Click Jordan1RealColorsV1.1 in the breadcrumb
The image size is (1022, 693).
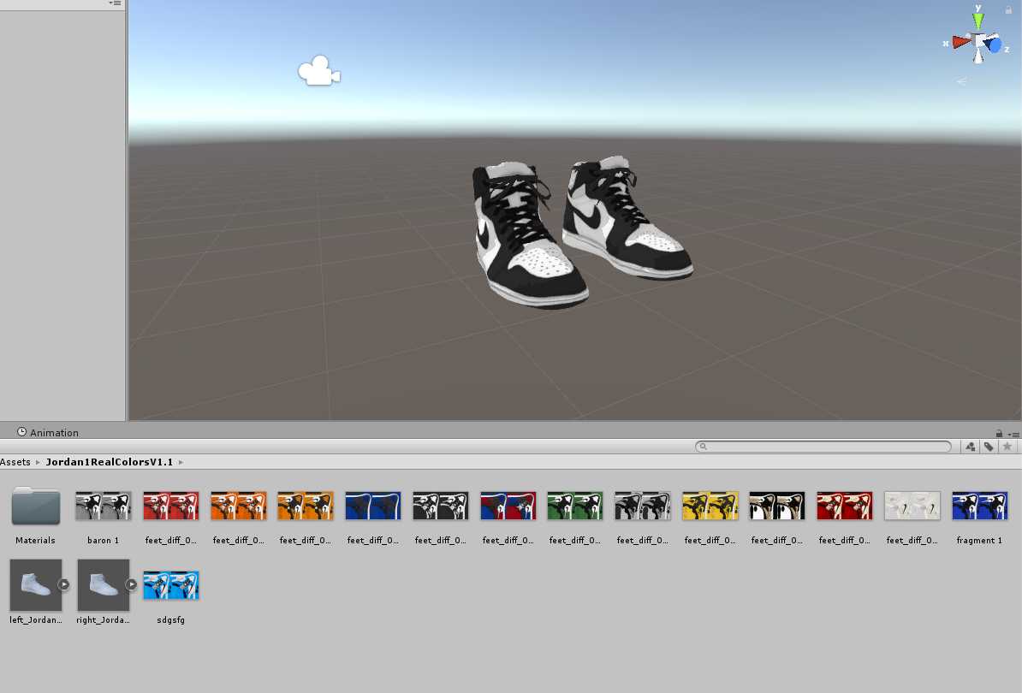point(109,462)
